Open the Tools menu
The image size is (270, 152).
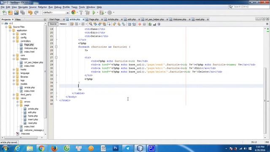[82, 7]
